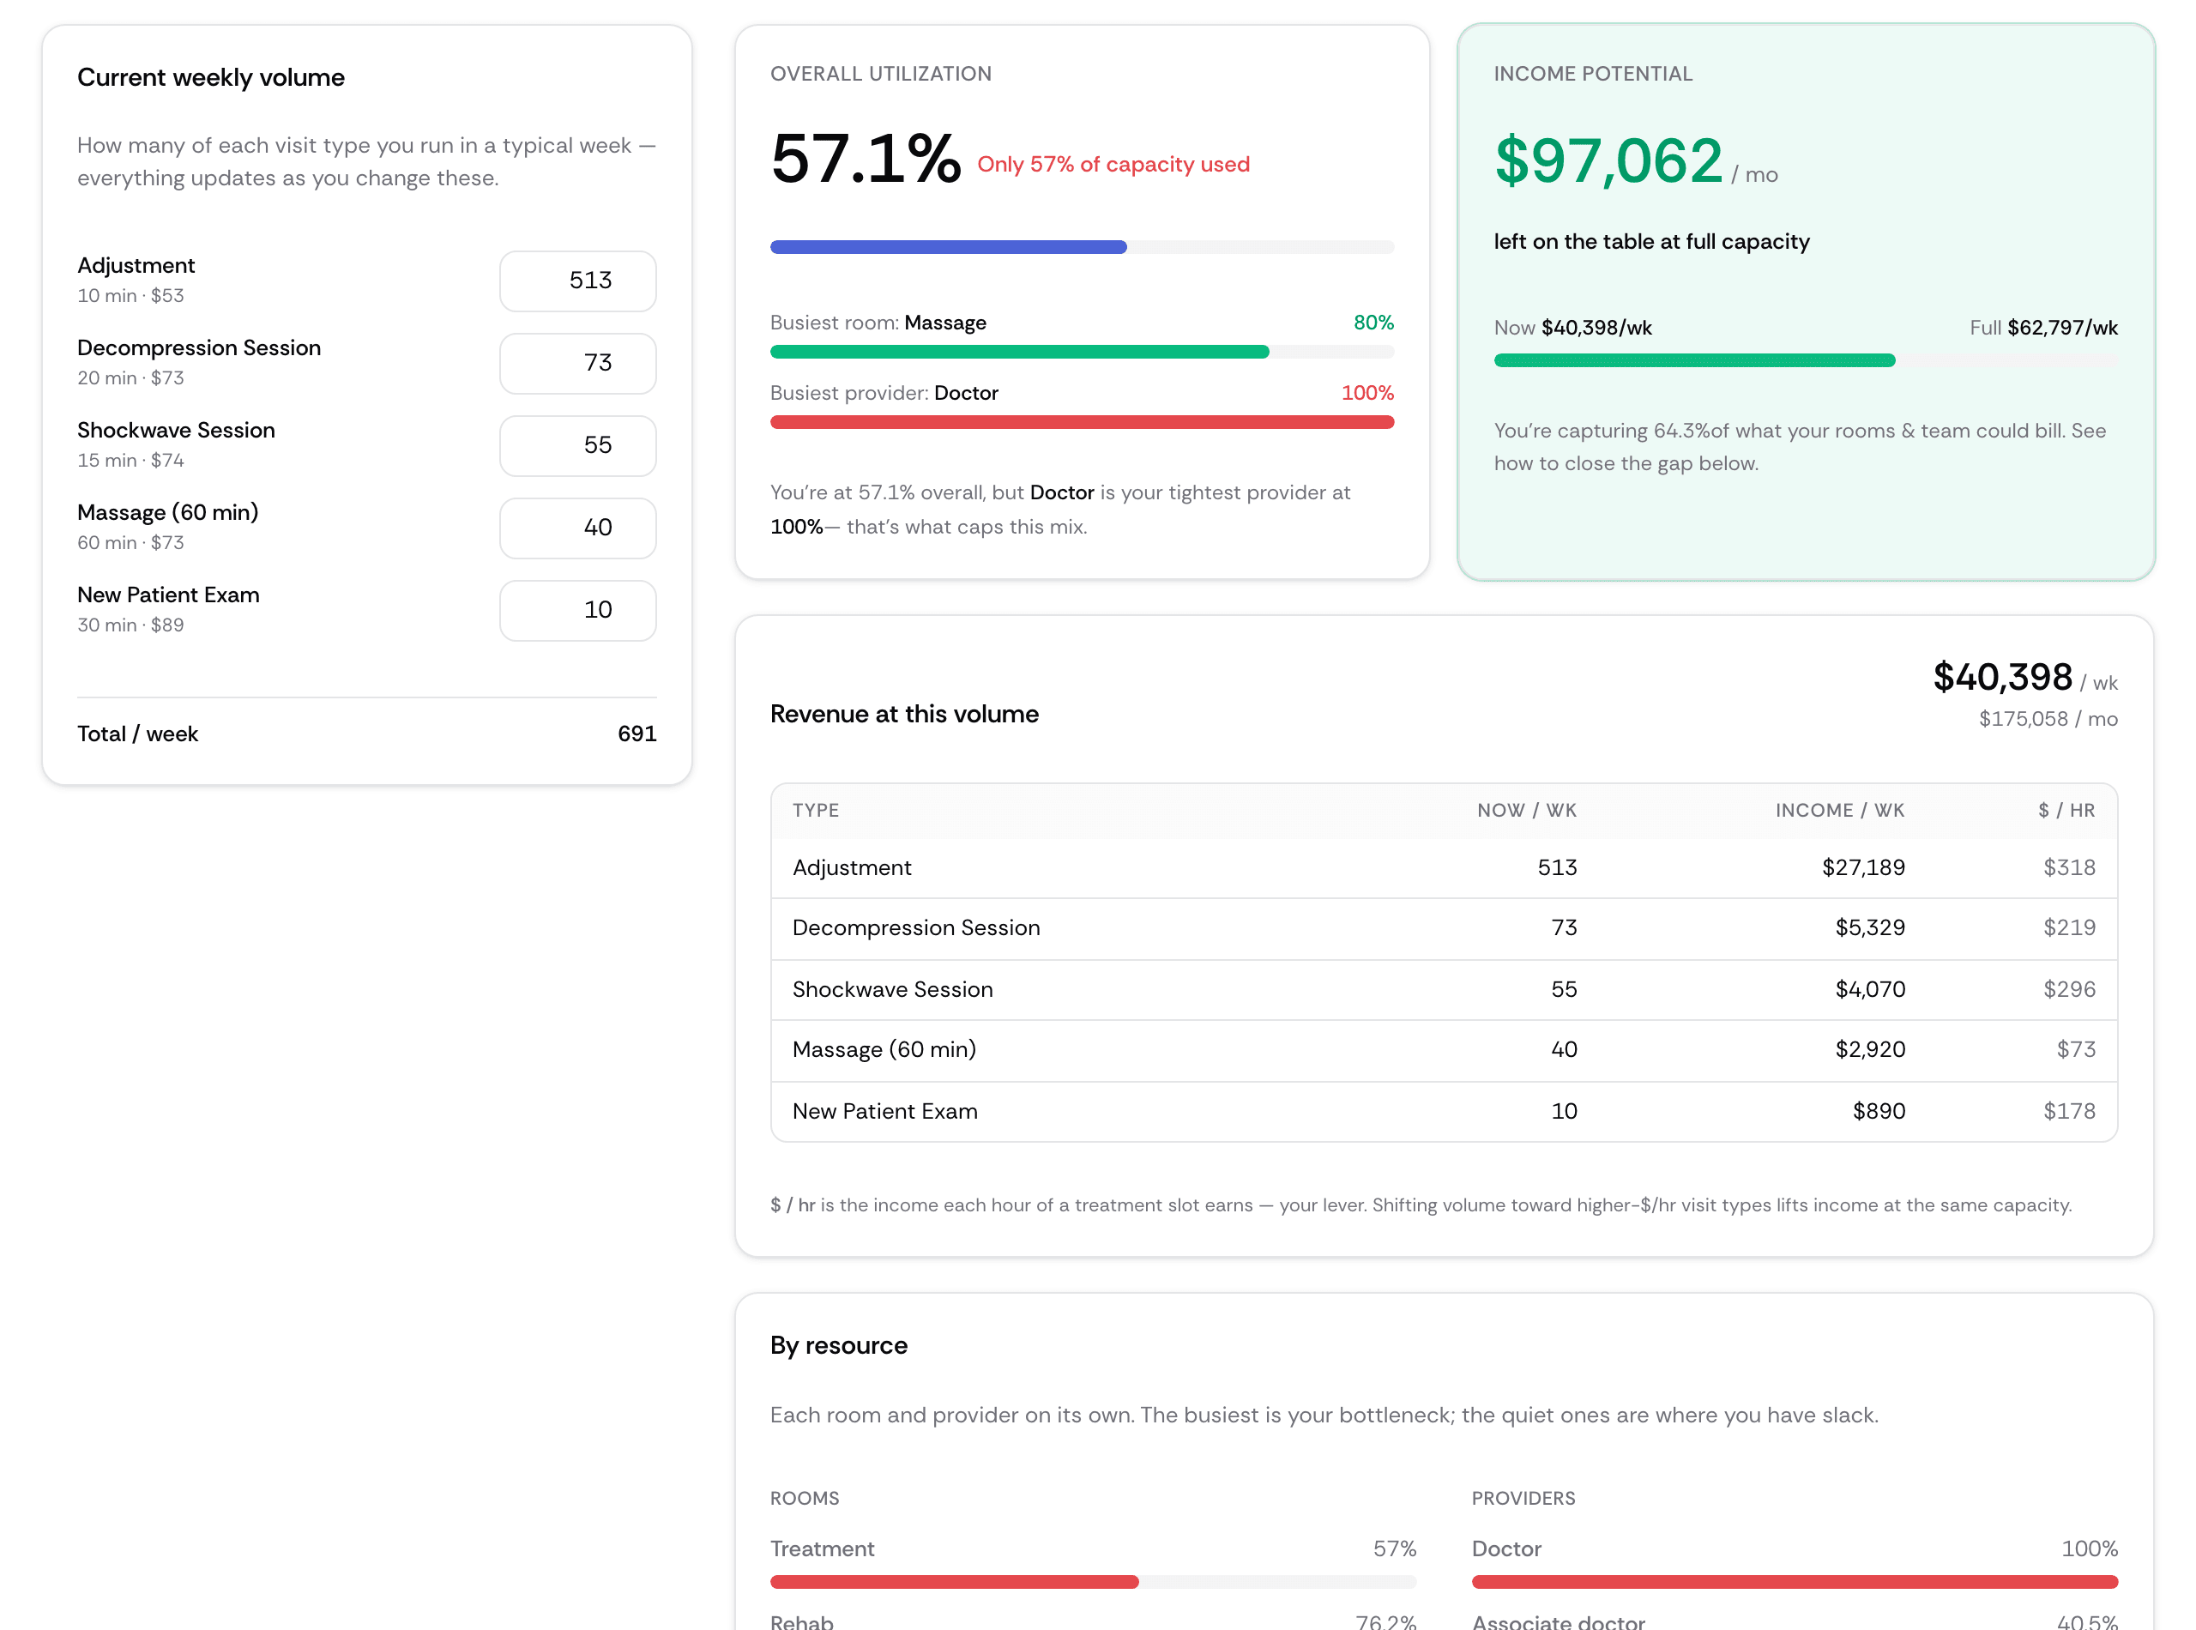Edit the Massage (60 min) volume field
Viewport: 2196px width, 1630px height.
[577, 528]
